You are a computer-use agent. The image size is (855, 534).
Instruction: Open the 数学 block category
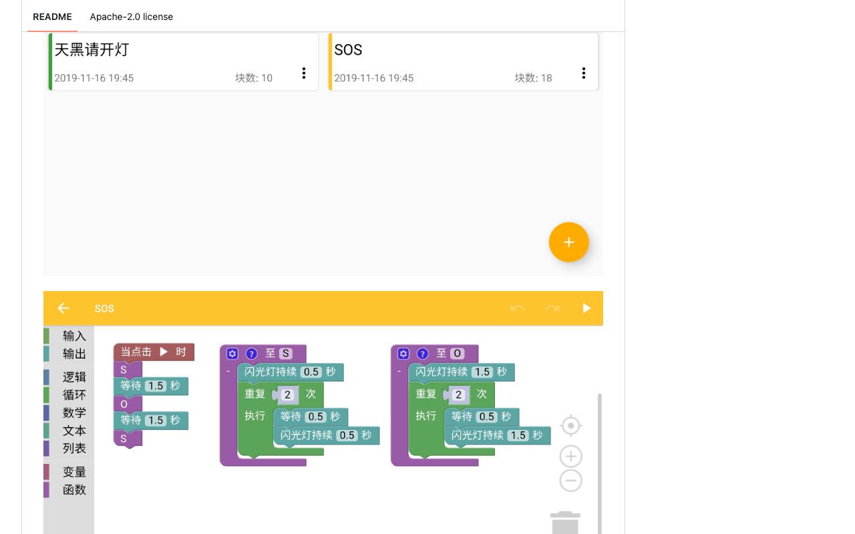pos(69,413)
